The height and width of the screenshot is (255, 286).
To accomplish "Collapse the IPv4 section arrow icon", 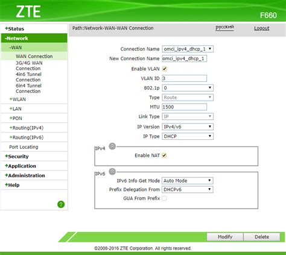I will [x=112, y=146].
